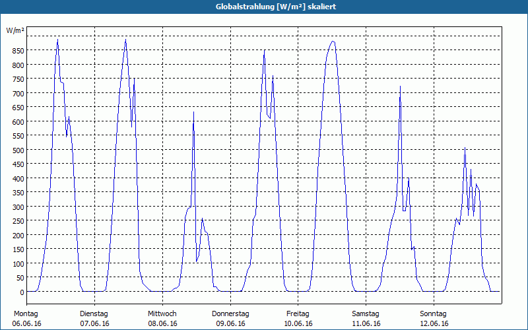This screenshot has height=330, width=528.
Task: Select the 50 axis value
Action: (20, 278)
